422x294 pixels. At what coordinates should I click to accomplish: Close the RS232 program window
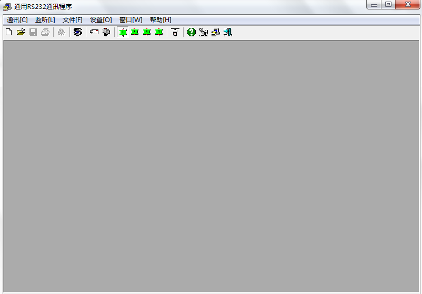pos(408,5)
